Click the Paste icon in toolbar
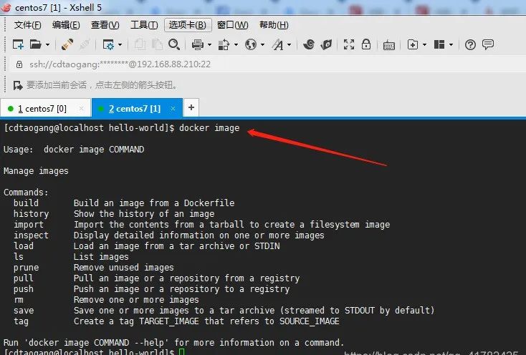The width and height of the screenshot is (526, 355). pyautogui.click(x=157, y=44)
